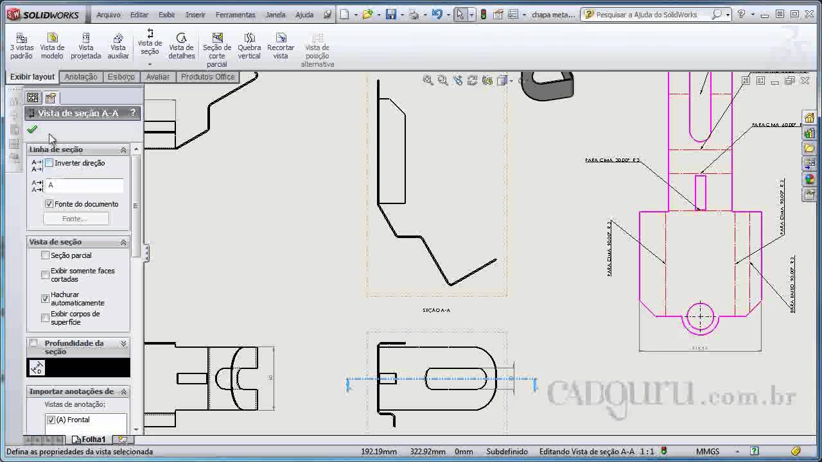
Task: Click the MMGS units in status bar
Action: (708, 452)
